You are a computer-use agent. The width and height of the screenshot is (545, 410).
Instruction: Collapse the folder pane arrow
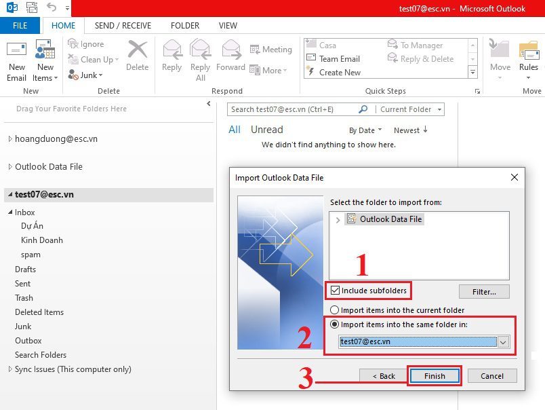[x=209, y=103]
